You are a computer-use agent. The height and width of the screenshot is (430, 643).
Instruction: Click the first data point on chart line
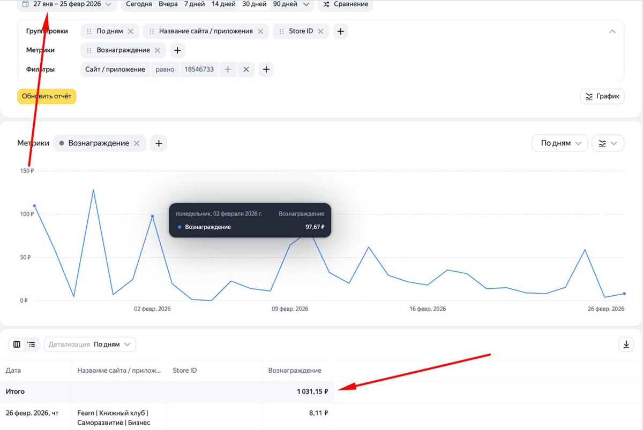34,205
